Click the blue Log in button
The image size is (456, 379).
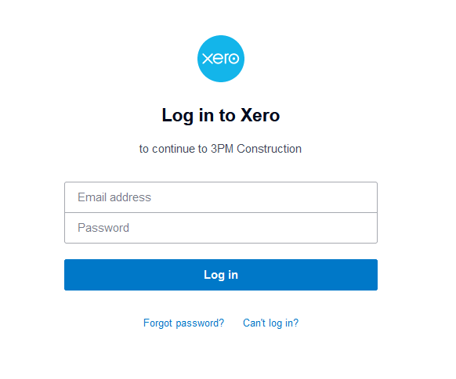(x=221, y=275)
